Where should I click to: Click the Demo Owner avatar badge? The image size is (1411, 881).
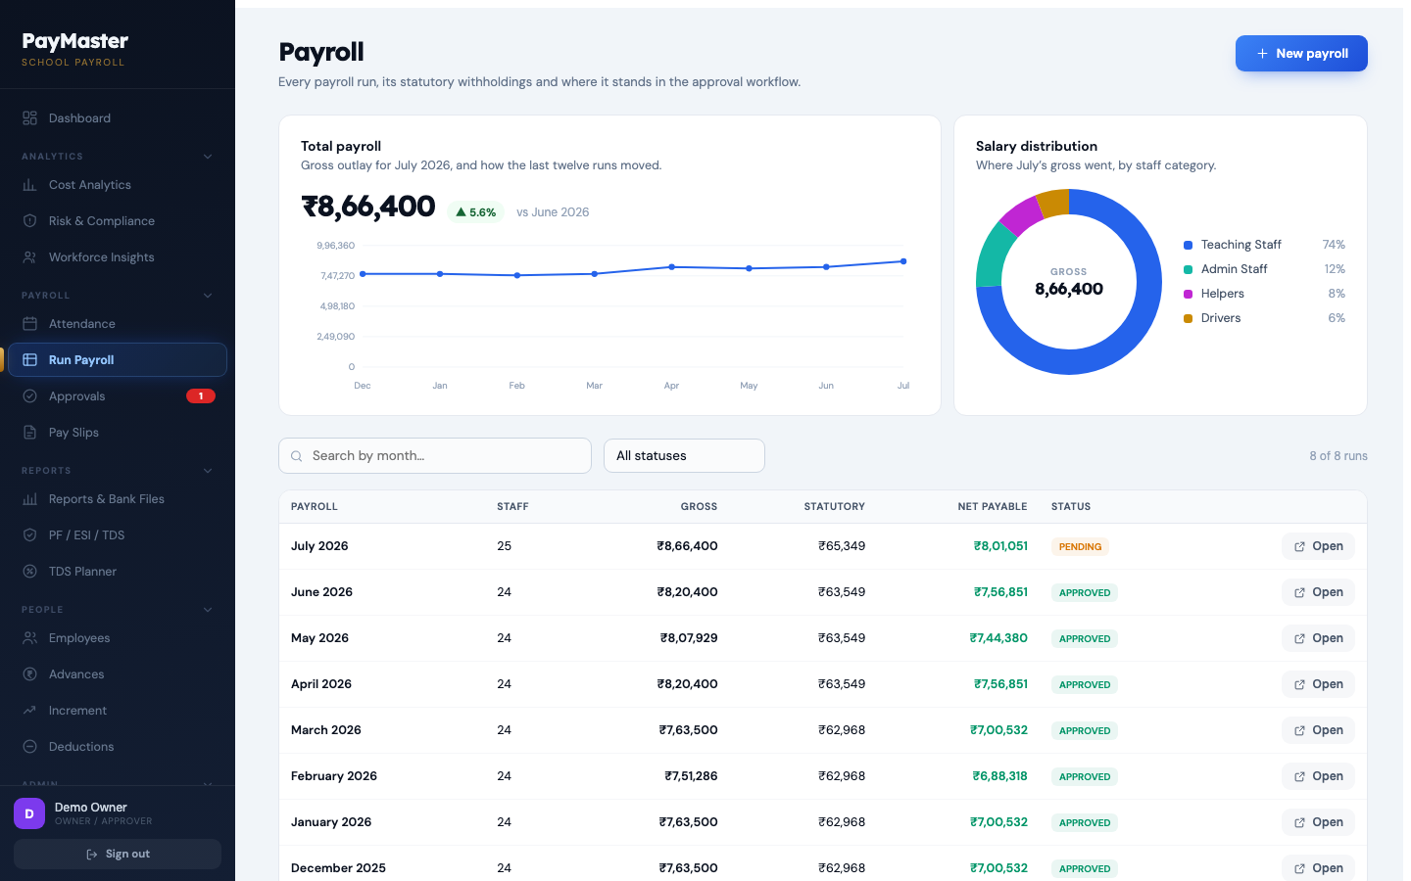pos(29,813)
